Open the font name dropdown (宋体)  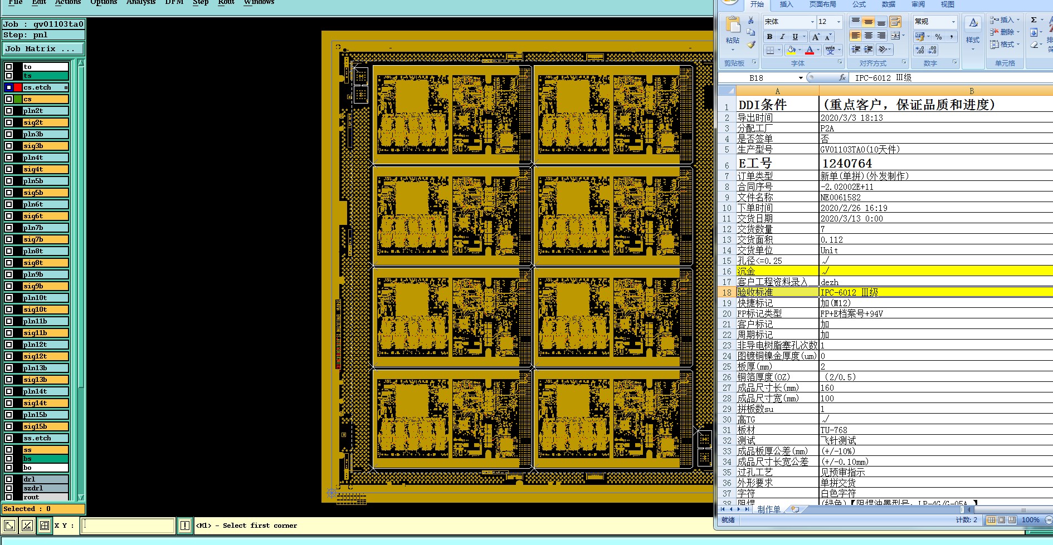(x=812, y=22)
